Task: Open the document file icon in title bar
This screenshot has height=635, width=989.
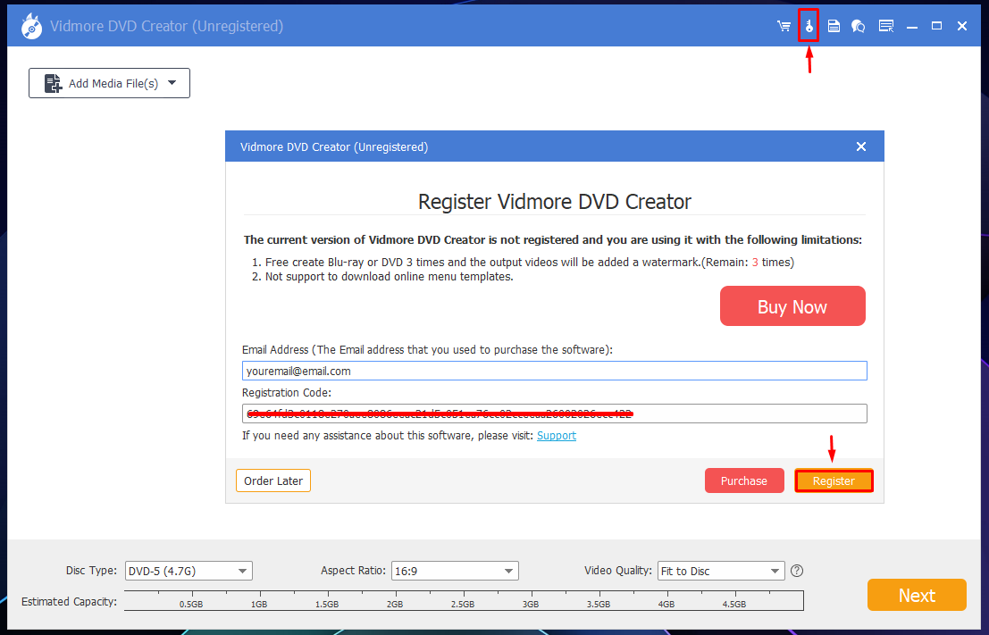Action: click(834, 26)
